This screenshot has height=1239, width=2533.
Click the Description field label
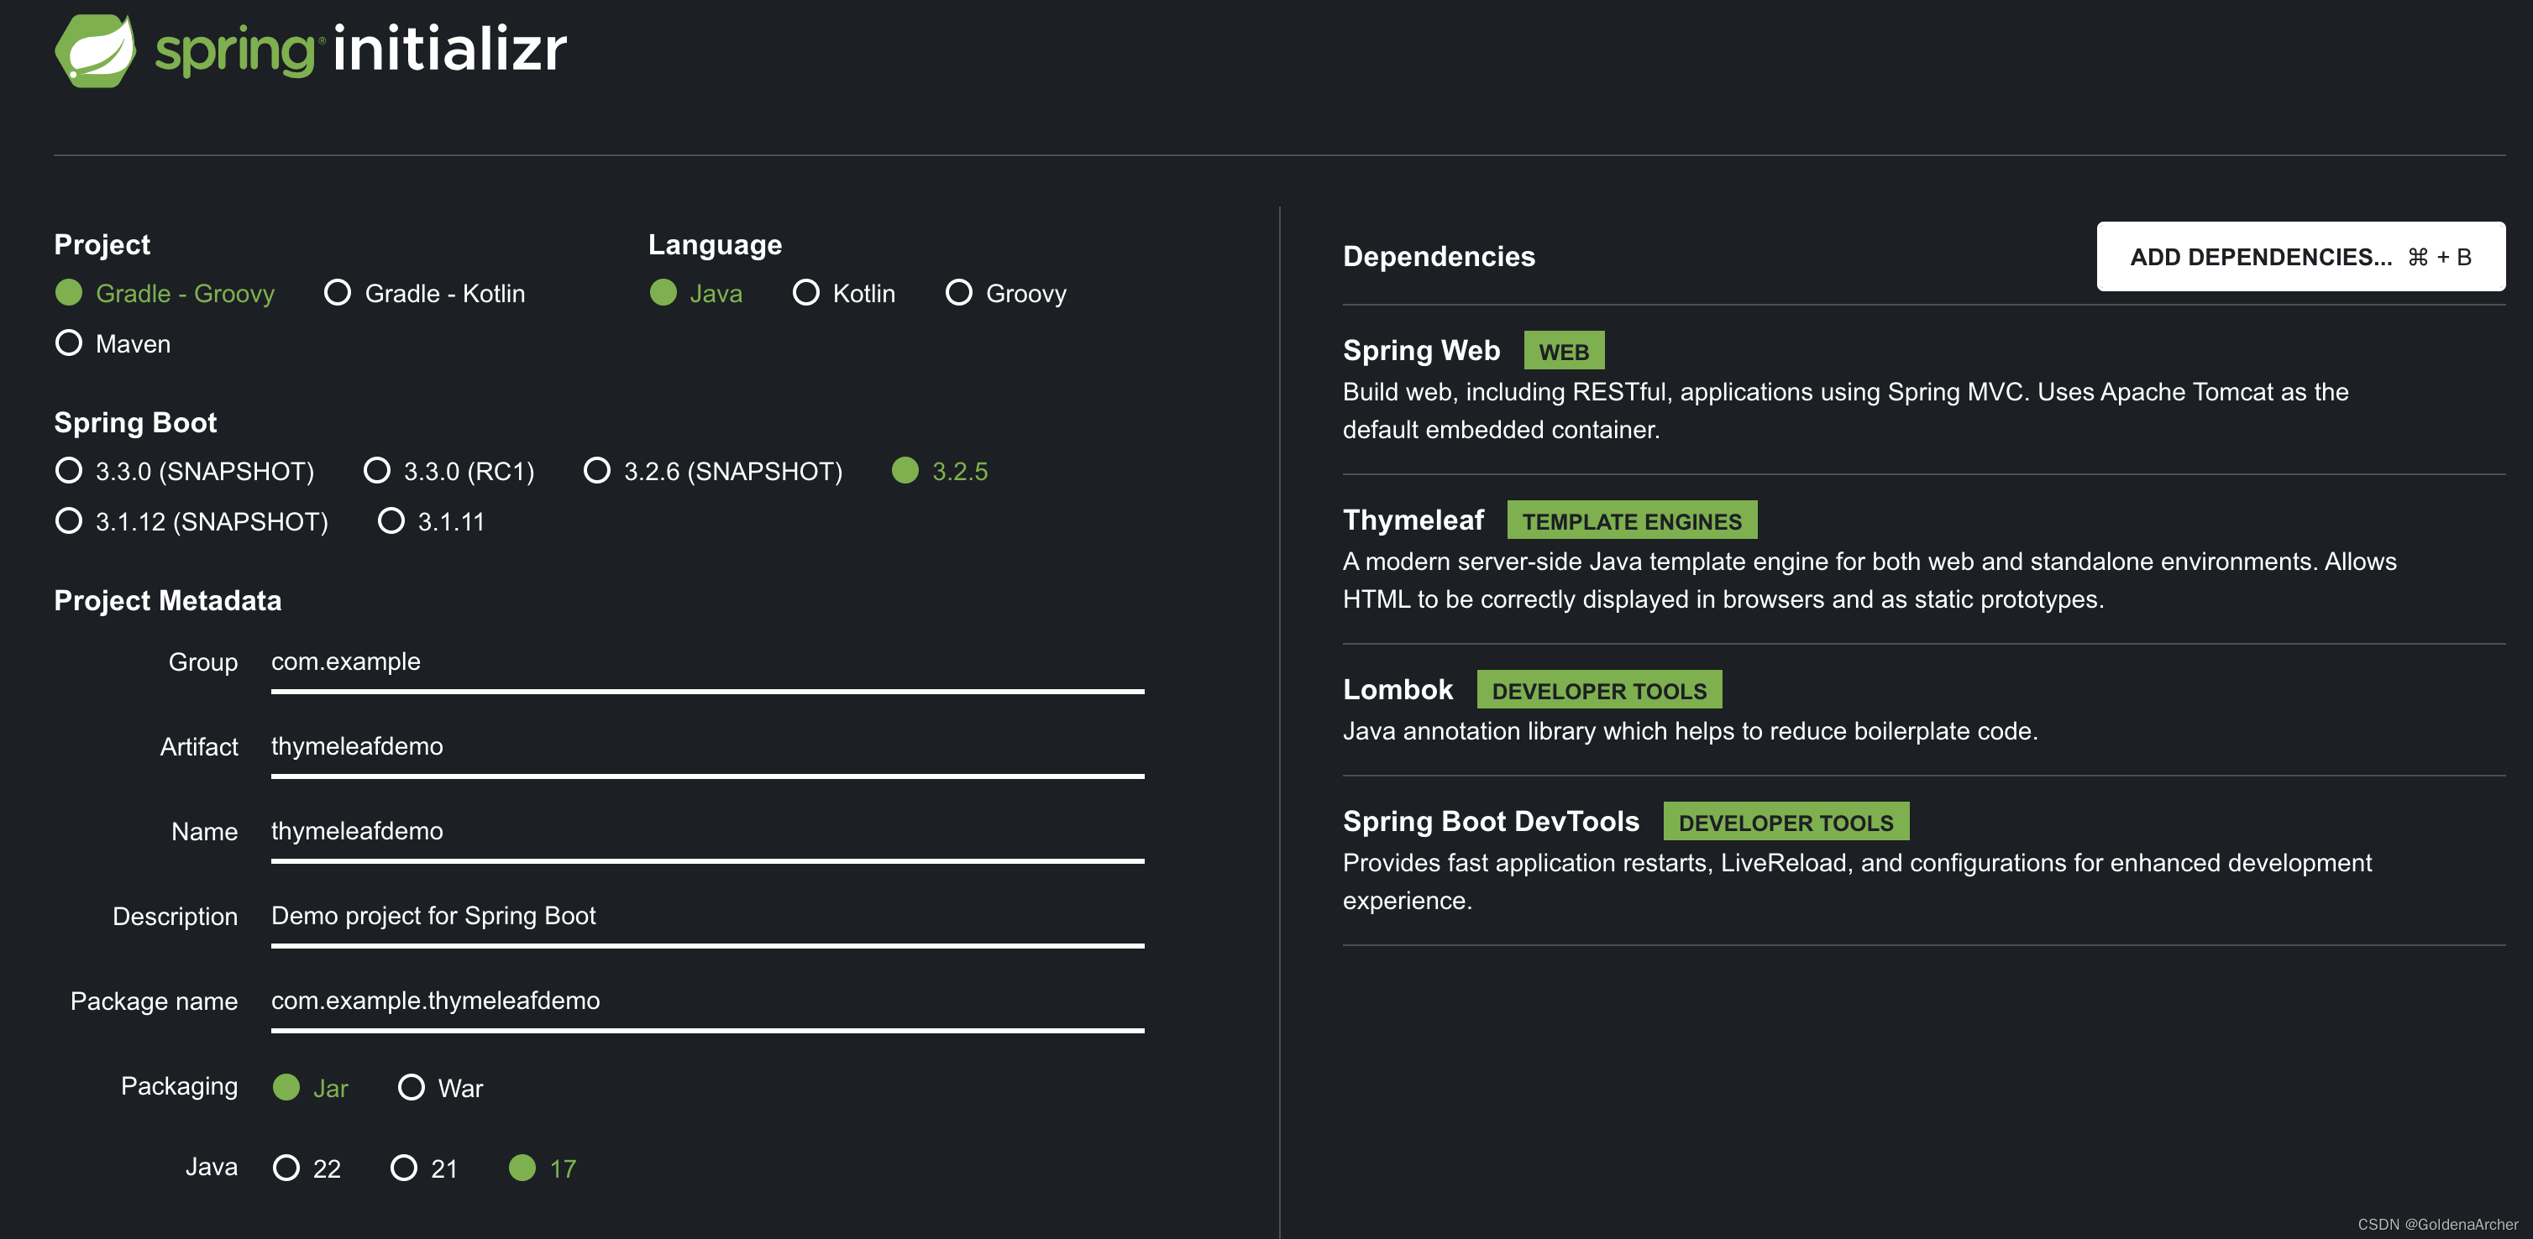coord(175,917)
